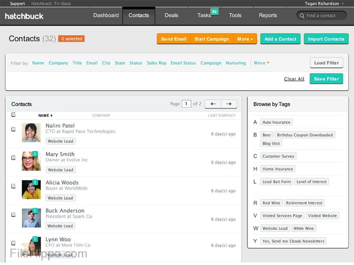Click Buck Anderson's green notification badge
The image size is (354, 265).
tap(35, 211)
